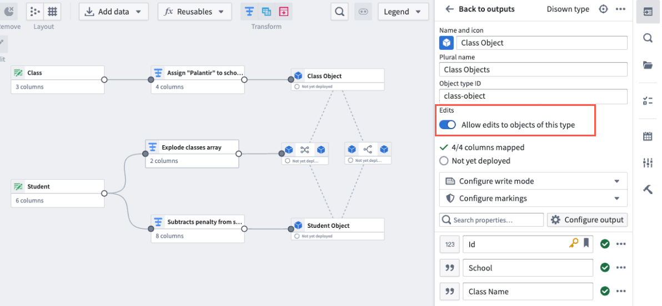Select the auto-arrange layout icon
The width and height of the screenshot is (662, 306).
[36, 12]
